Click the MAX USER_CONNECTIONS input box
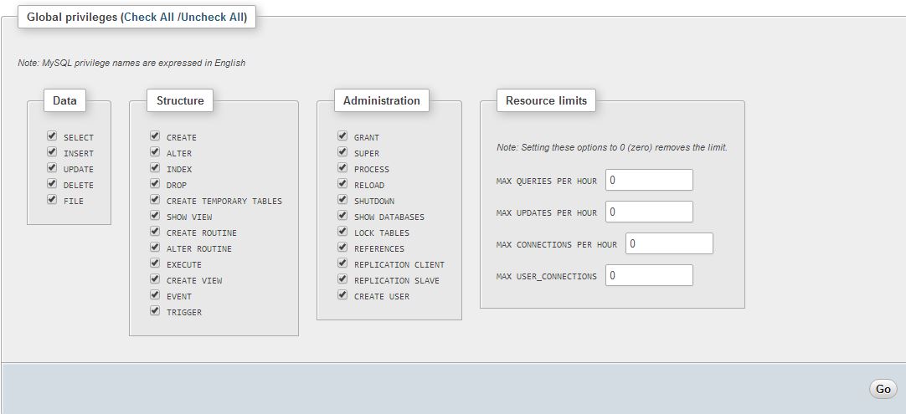 coord(649,275)
